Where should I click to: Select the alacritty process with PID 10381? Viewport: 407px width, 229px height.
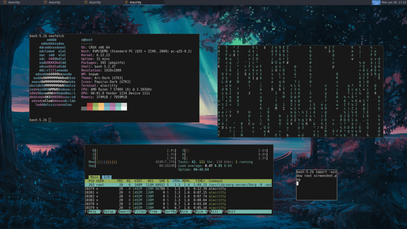tap(178, 192)
